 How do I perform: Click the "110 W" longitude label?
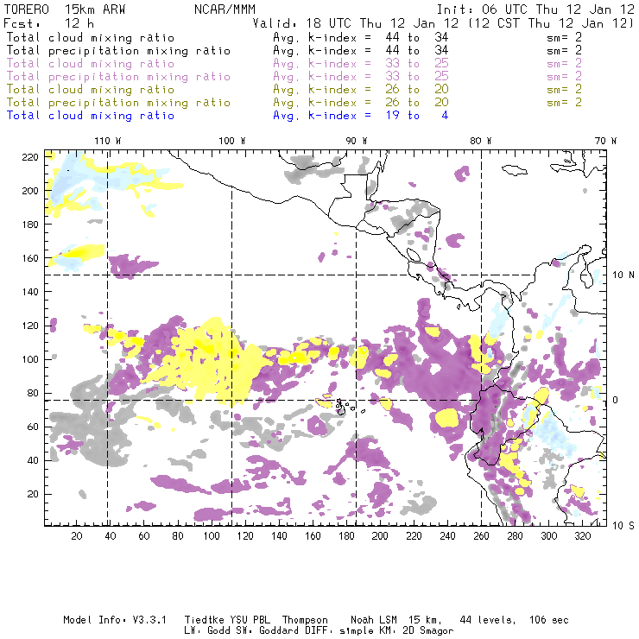coord(108,141)
